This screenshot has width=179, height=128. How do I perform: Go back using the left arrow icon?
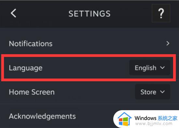[x=13, y=13]
